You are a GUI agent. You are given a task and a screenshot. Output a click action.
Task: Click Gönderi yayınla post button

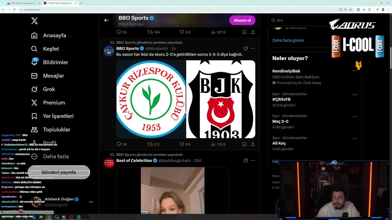[x=58, y=172]
